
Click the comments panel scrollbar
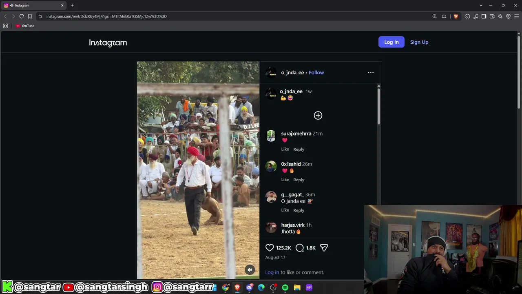379,107
